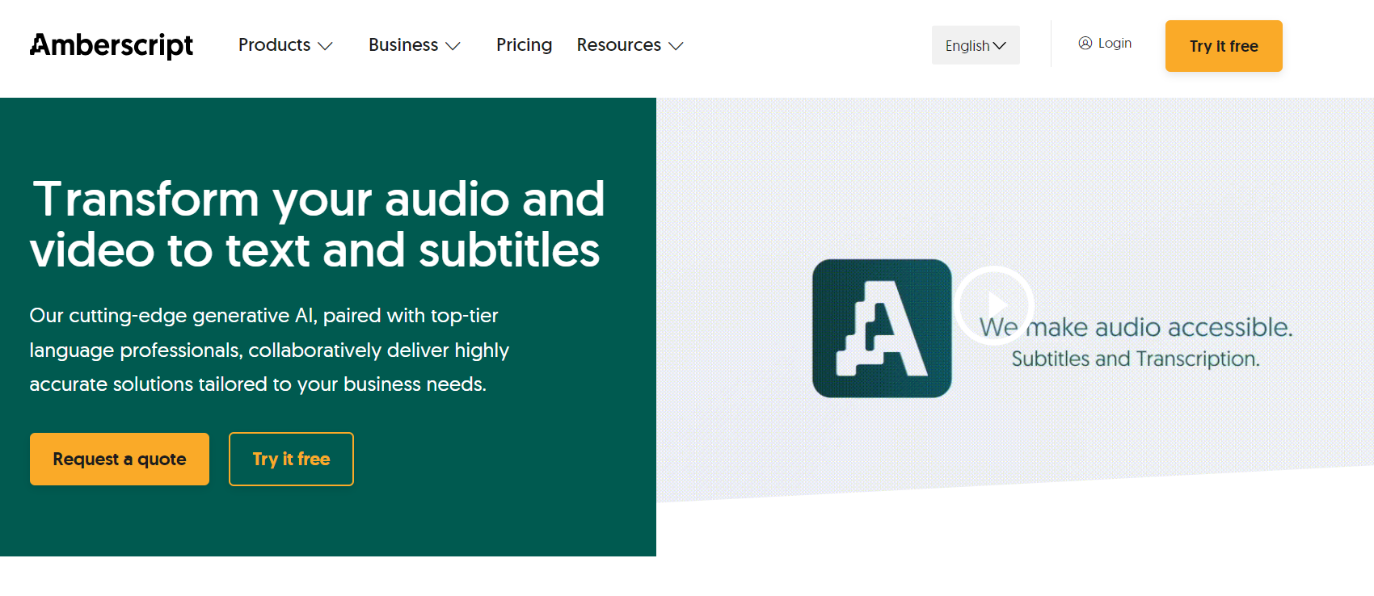Screen dimensions: 1374x596
Task: Play the promotional video
Action: (994, 305)
